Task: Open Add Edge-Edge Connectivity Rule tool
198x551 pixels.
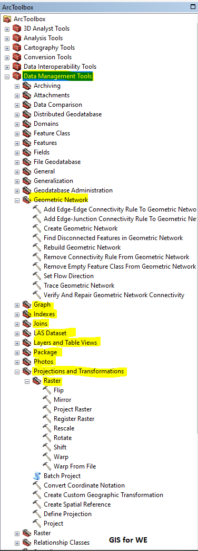Action: (x=120, y=209)
